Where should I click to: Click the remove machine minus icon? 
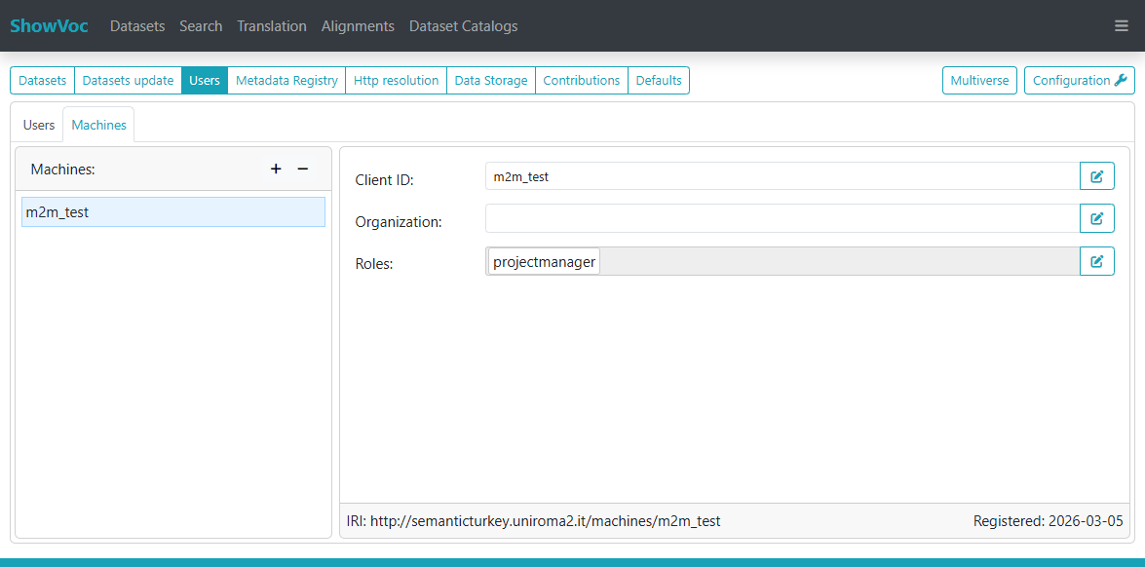[x=302, y=169]
